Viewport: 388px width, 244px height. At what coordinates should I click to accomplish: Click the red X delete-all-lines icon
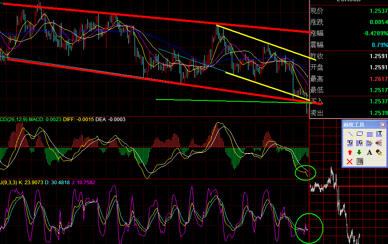pos(350,162)
